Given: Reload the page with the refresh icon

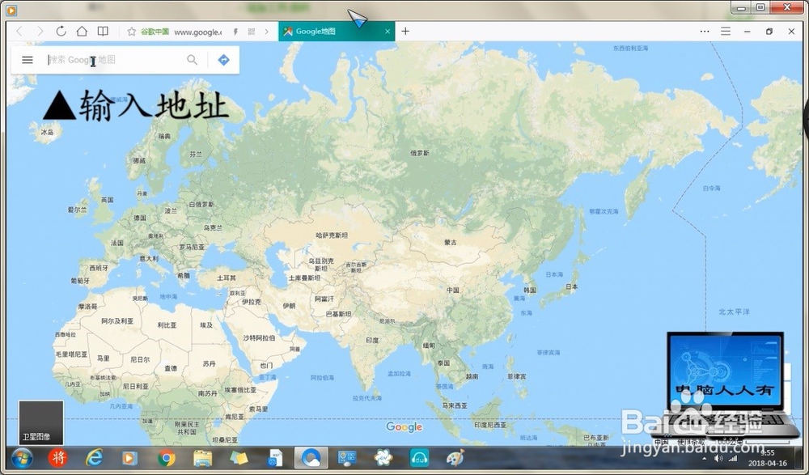Looking at the screenshot, I should click(61, 32).
